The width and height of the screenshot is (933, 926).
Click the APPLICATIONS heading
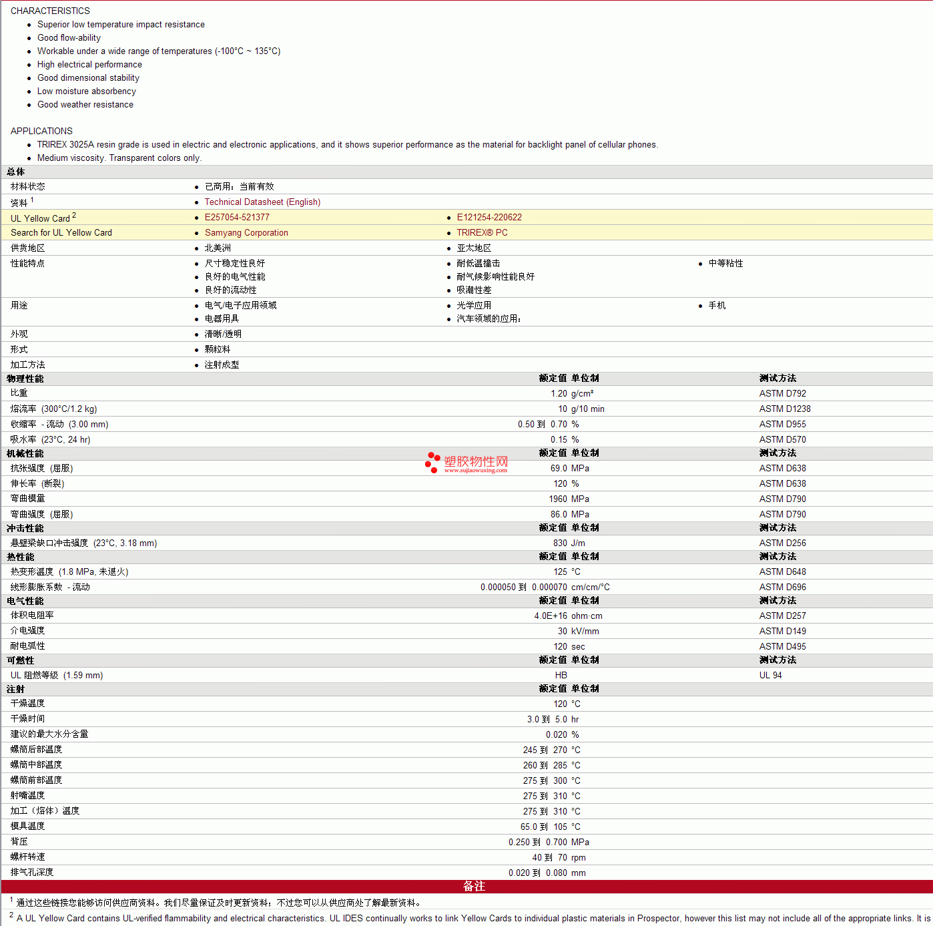(x=41, y=132)
